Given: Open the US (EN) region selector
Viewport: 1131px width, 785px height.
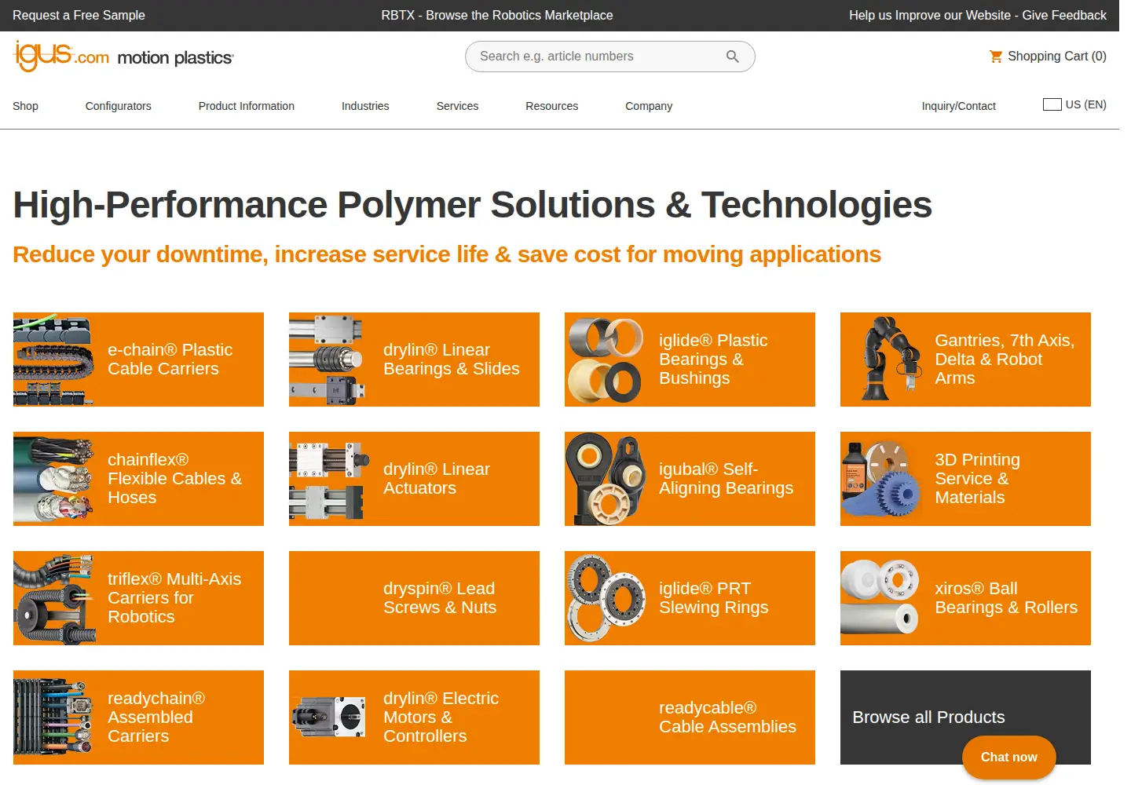Looking at the screenshot, I should tap(1074, 104).
